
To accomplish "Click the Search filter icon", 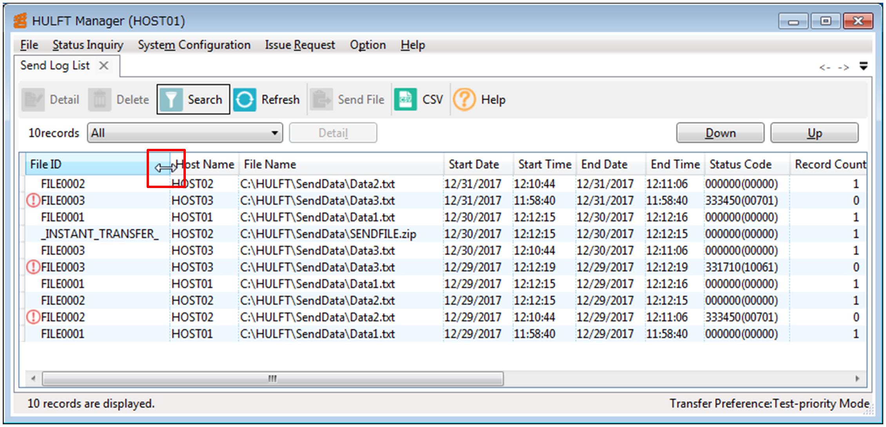I will coord(171,100).
